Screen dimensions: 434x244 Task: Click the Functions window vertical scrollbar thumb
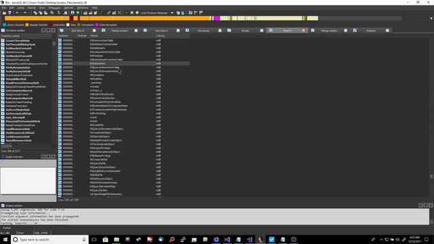tap(54, 43)
